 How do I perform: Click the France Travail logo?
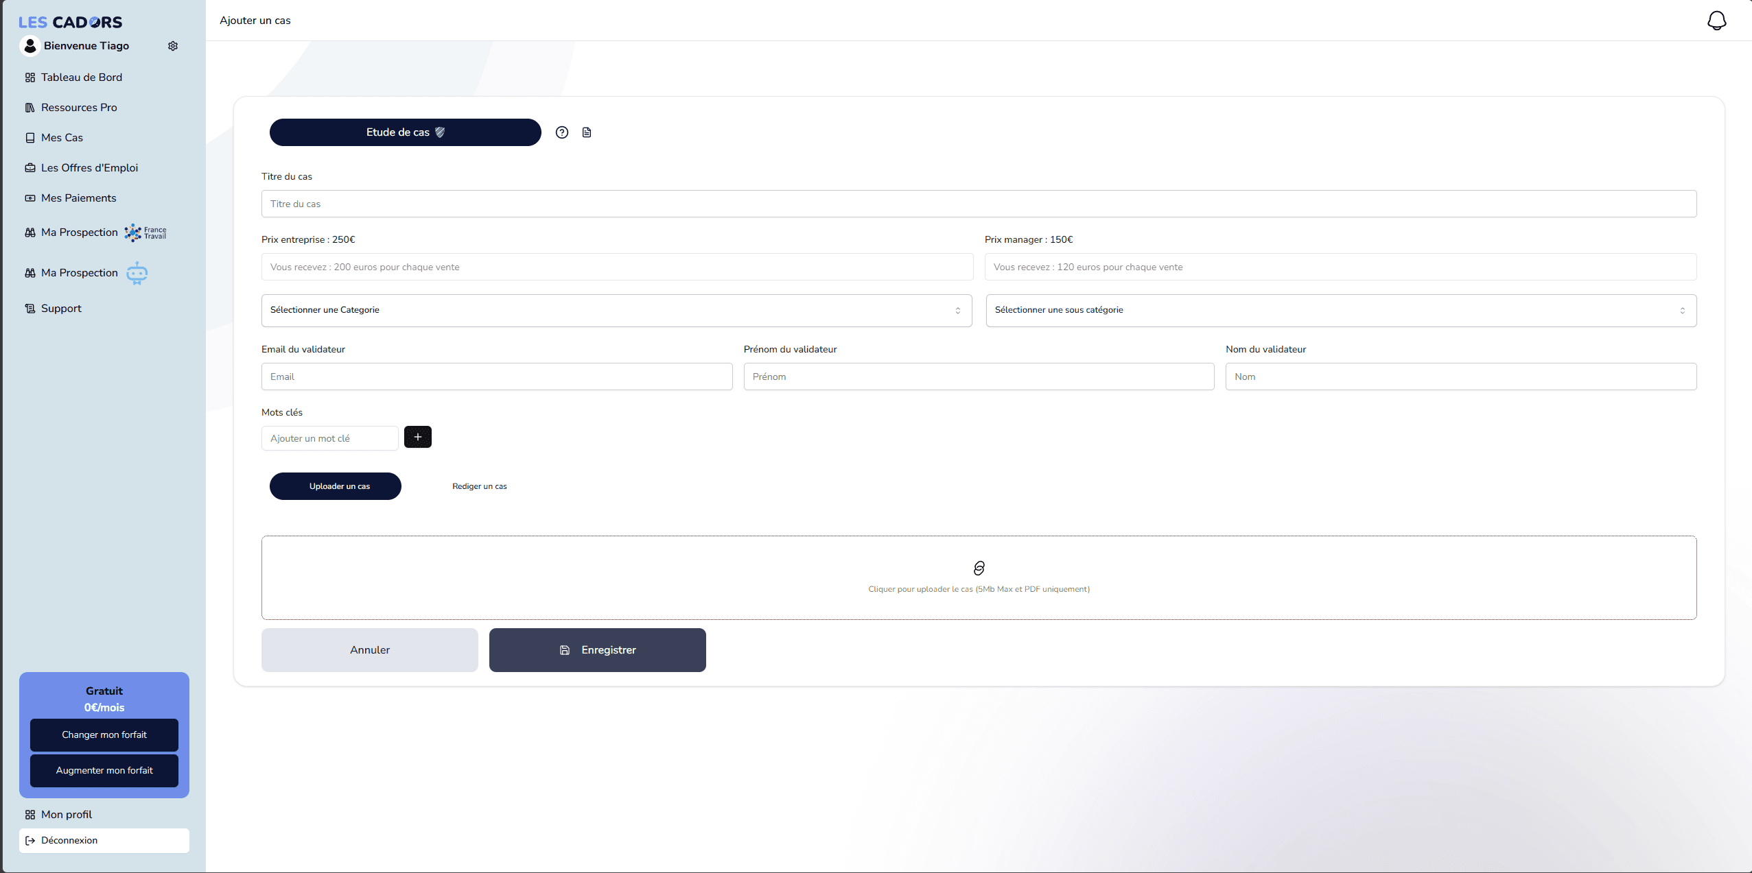[145, 233]
